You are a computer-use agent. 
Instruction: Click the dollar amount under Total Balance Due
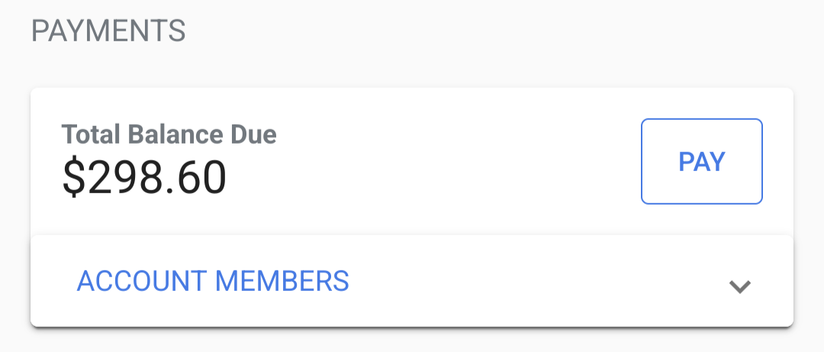click(x=144, y=177)
